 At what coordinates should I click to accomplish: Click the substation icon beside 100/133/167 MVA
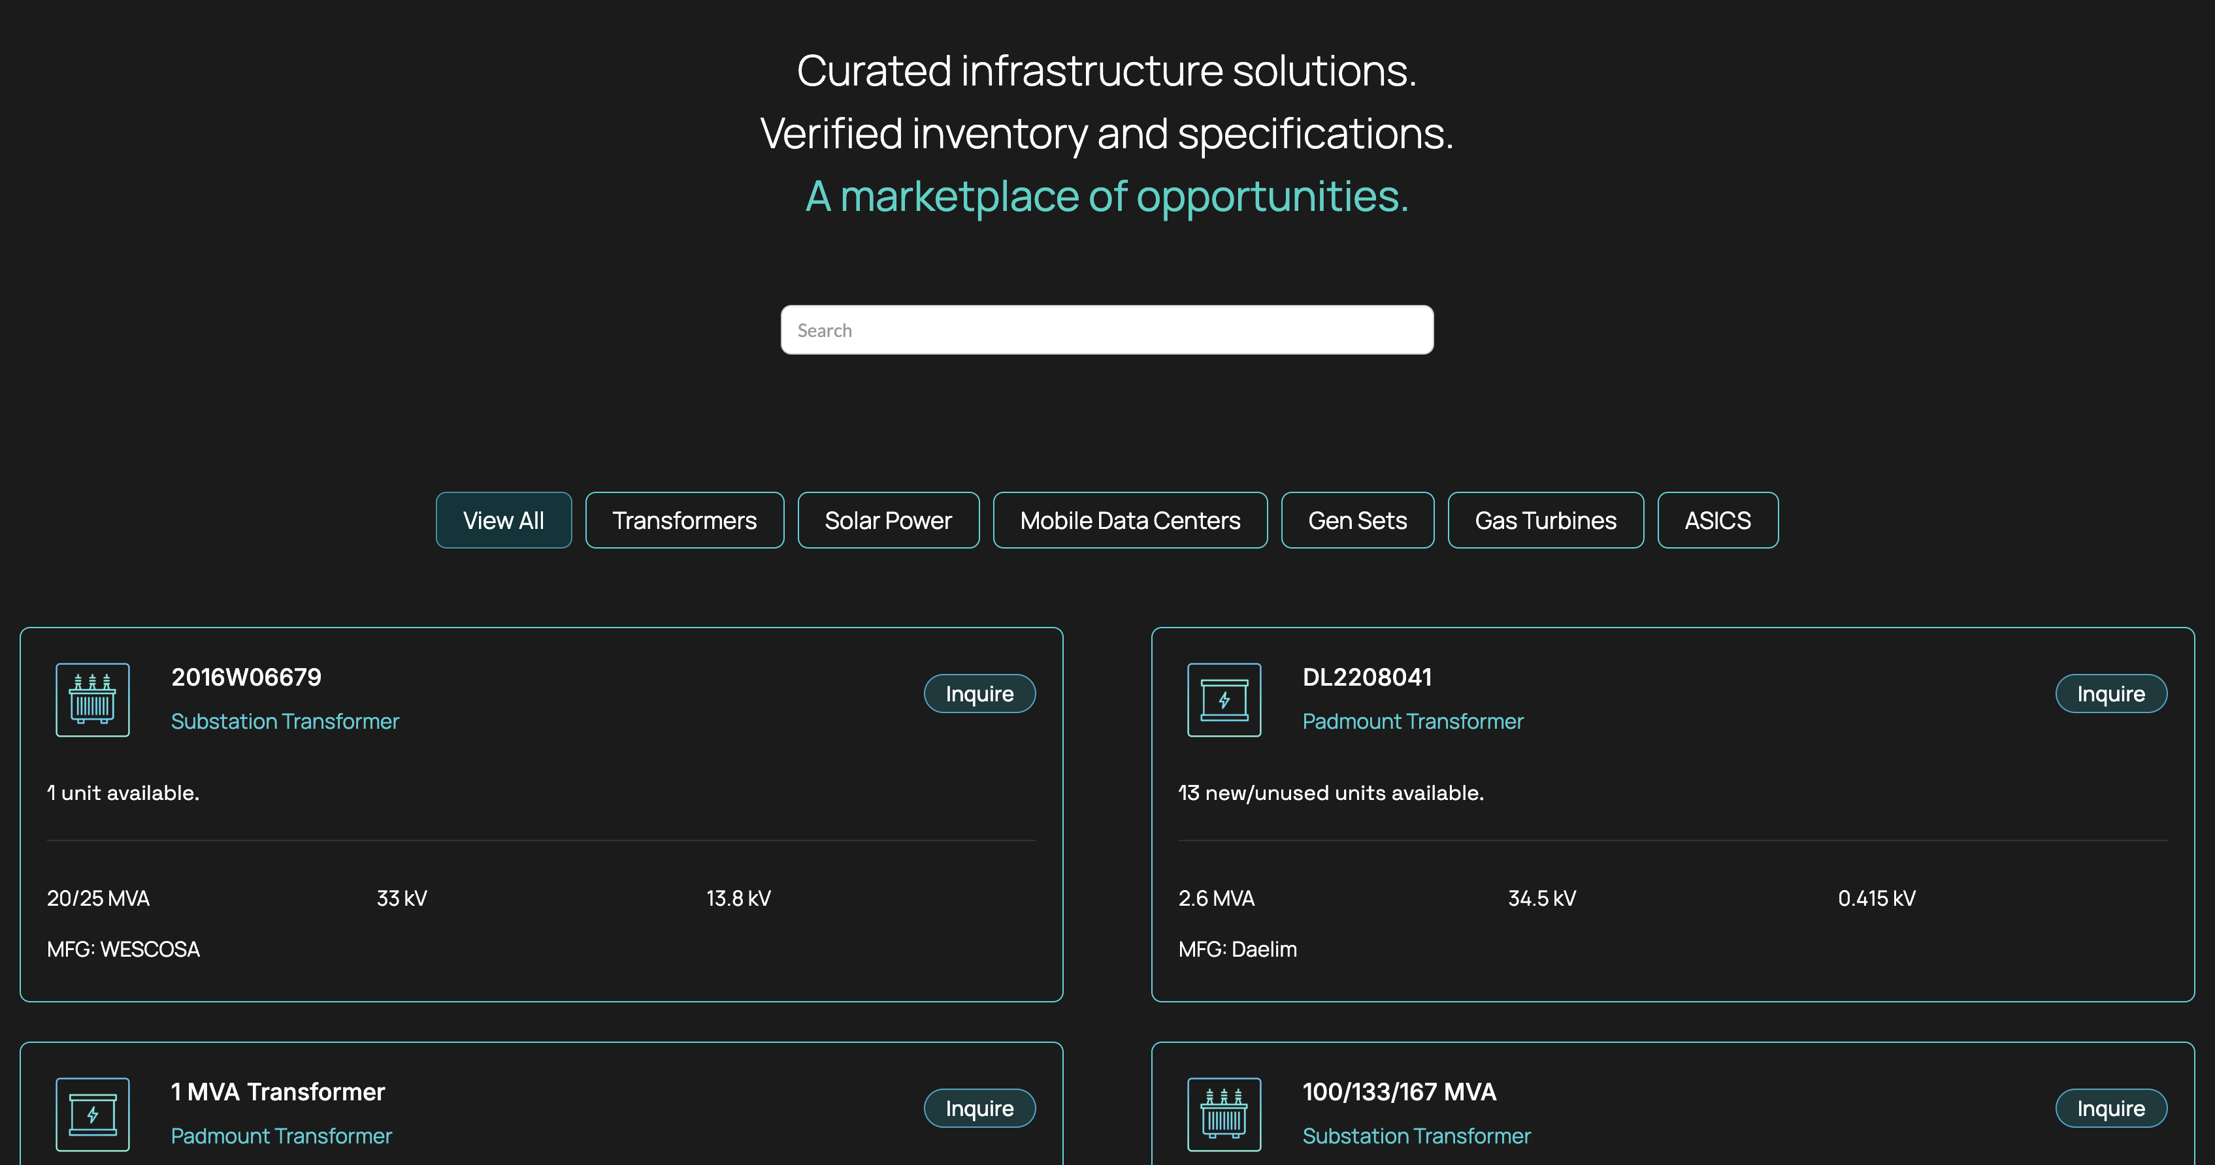click(x=1224, y=1114)
